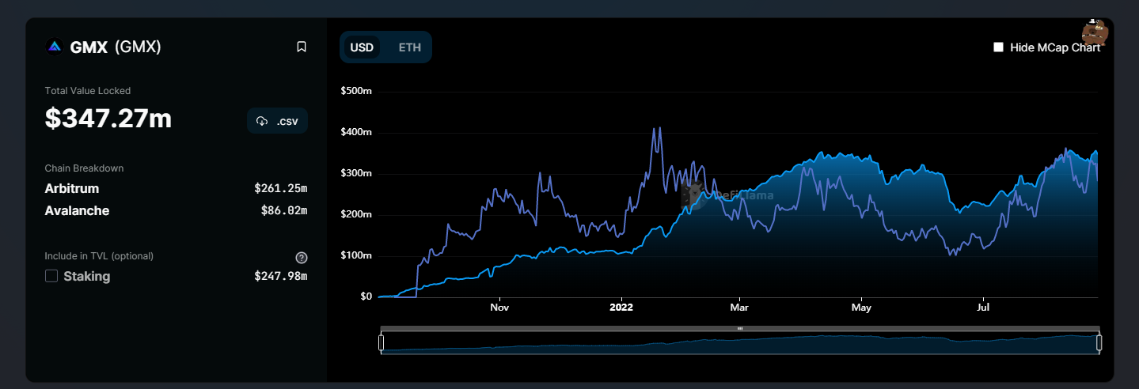The height and width of the screenshot is (389, 1139).
Task: Click the Nov x-axis label
Action: coord(499,307)
